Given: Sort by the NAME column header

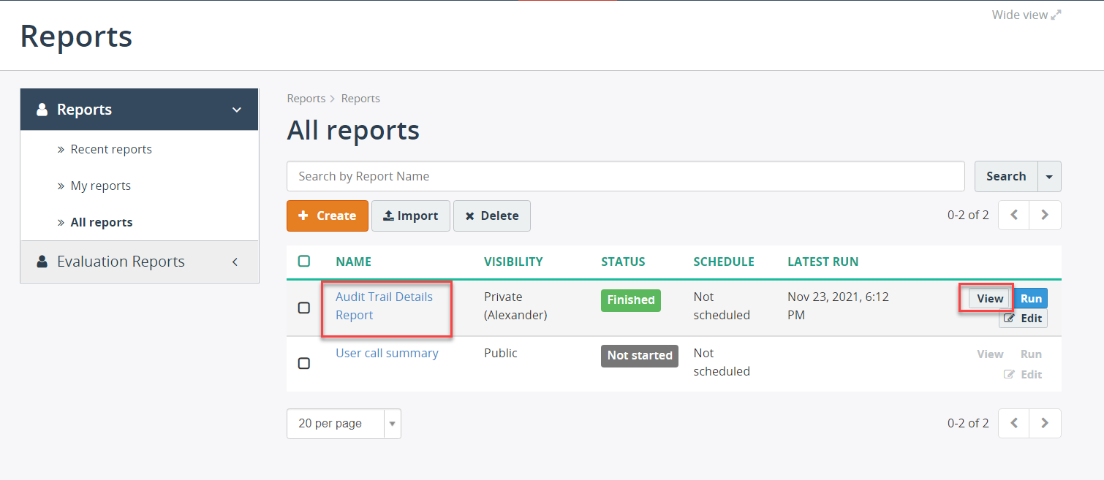Looking at the screenshot, I should coord(354,262).
